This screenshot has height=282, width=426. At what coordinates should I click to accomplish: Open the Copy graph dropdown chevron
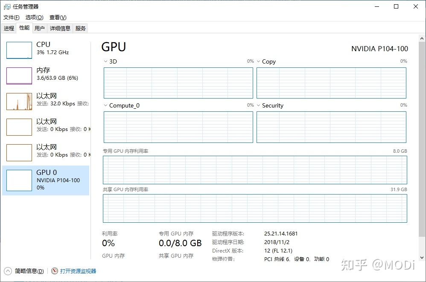[x=259, y=61]
